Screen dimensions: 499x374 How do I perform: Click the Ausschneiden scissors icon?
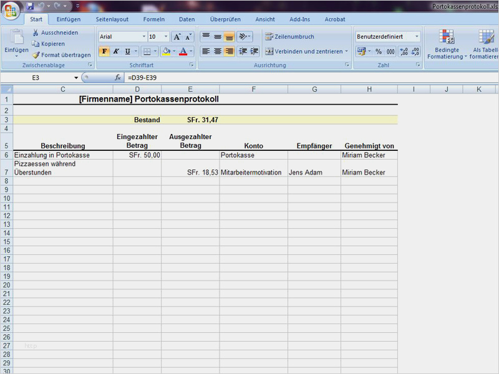[36, 32]
